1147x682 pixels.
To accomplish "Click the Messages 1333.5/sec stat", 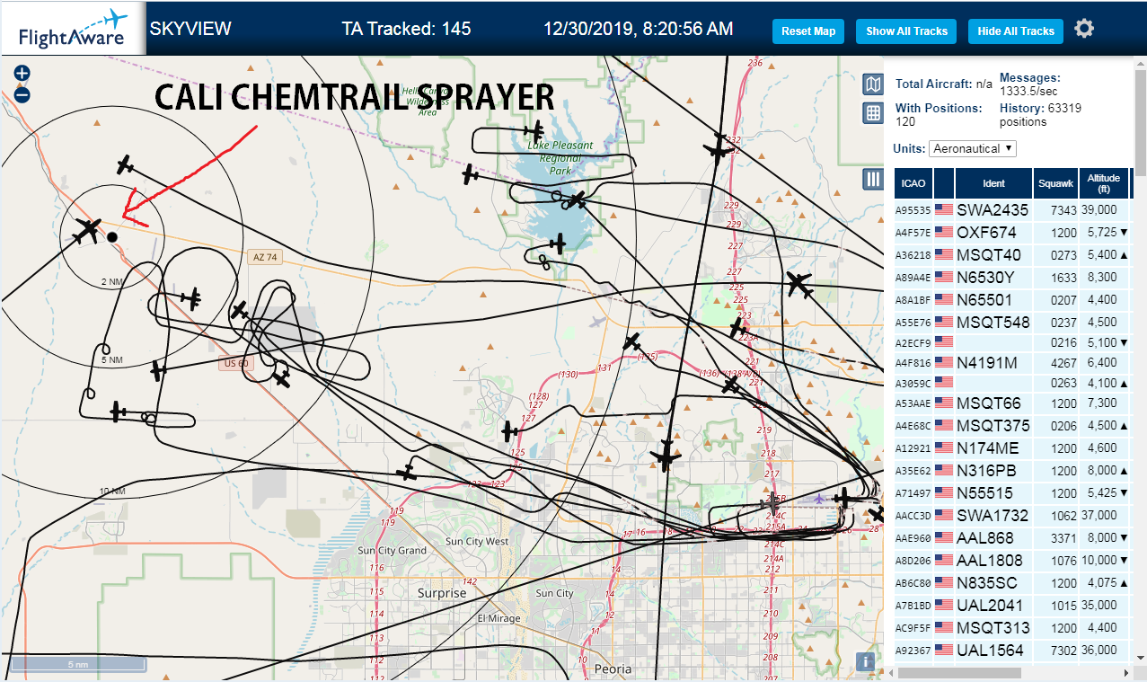I will tap(1030, 84).
